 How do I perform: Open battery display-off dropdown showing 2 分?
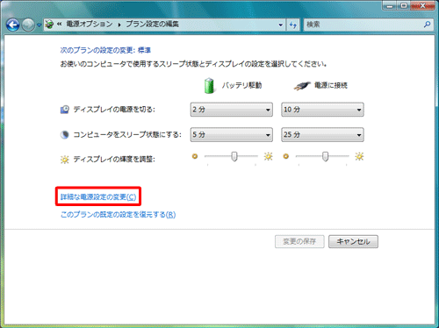point(232,110)
